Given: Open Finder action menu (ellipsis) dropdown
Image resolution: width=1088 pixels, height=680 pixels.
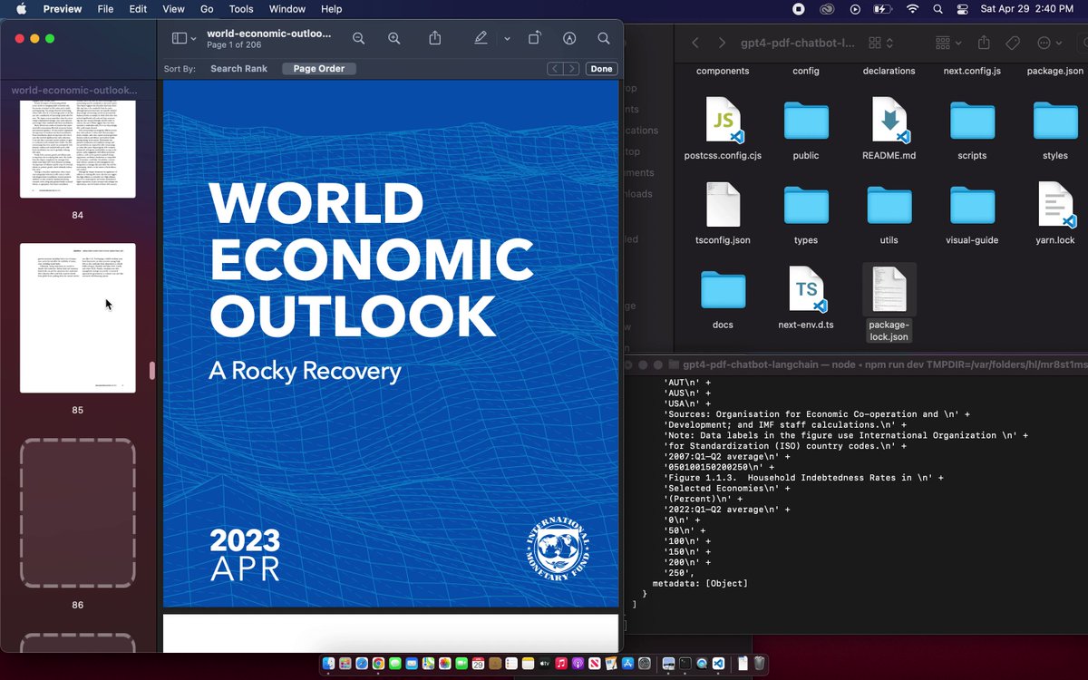Looking at the screenshot, I should 1049,43.
